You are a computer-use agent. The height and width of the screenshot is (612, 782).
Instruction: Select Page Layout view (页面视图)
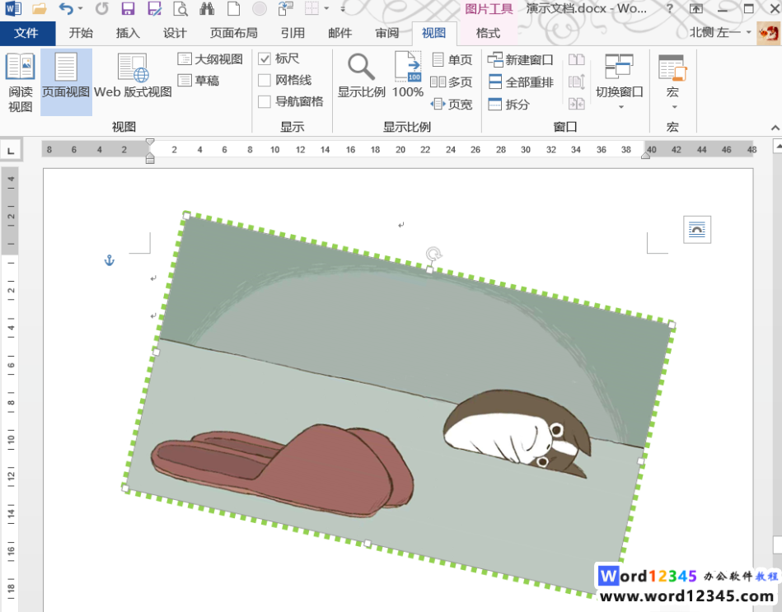[x=66, y=82]
